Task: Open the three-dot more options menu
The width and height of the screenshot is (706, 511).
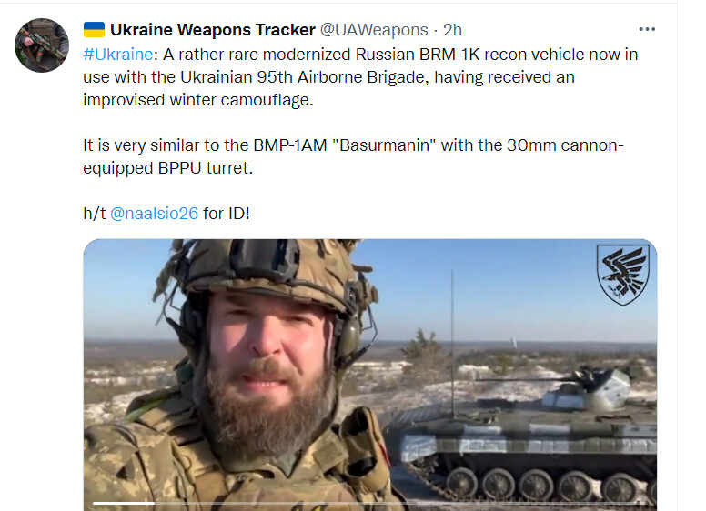Action: [x=647, y=30]
